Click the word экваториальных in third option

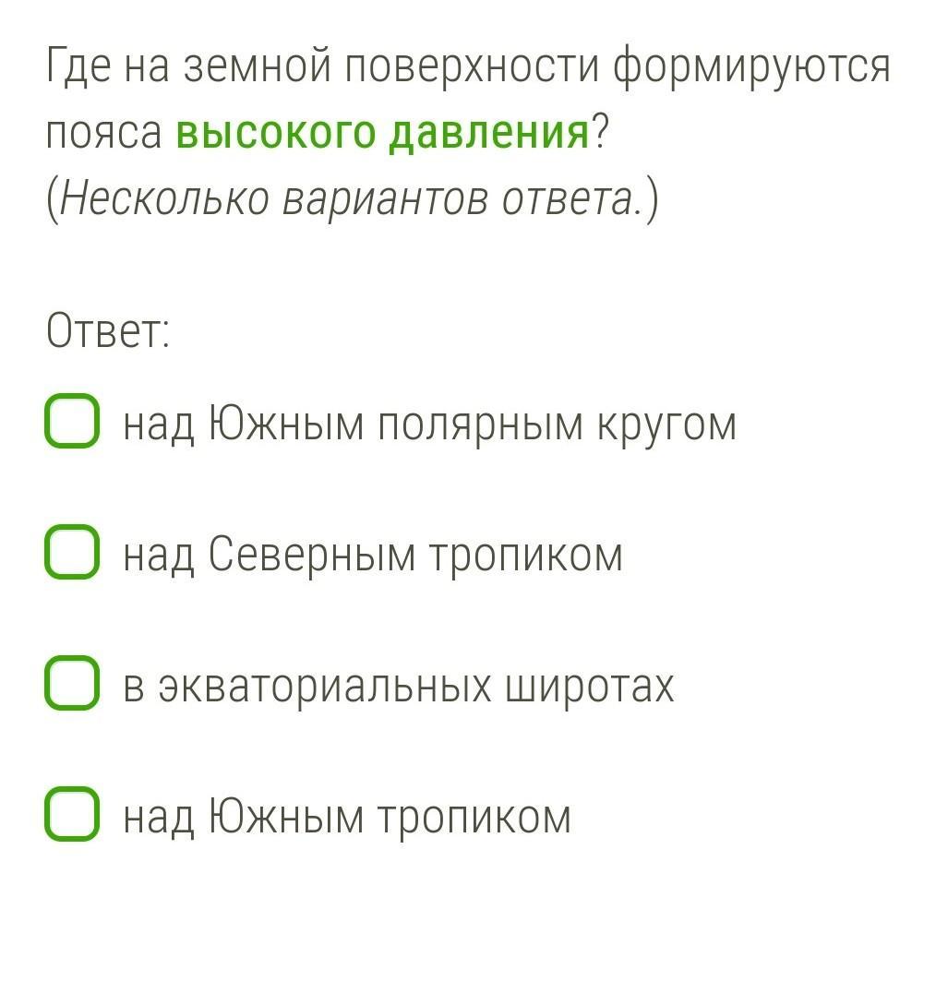(324, 686)
